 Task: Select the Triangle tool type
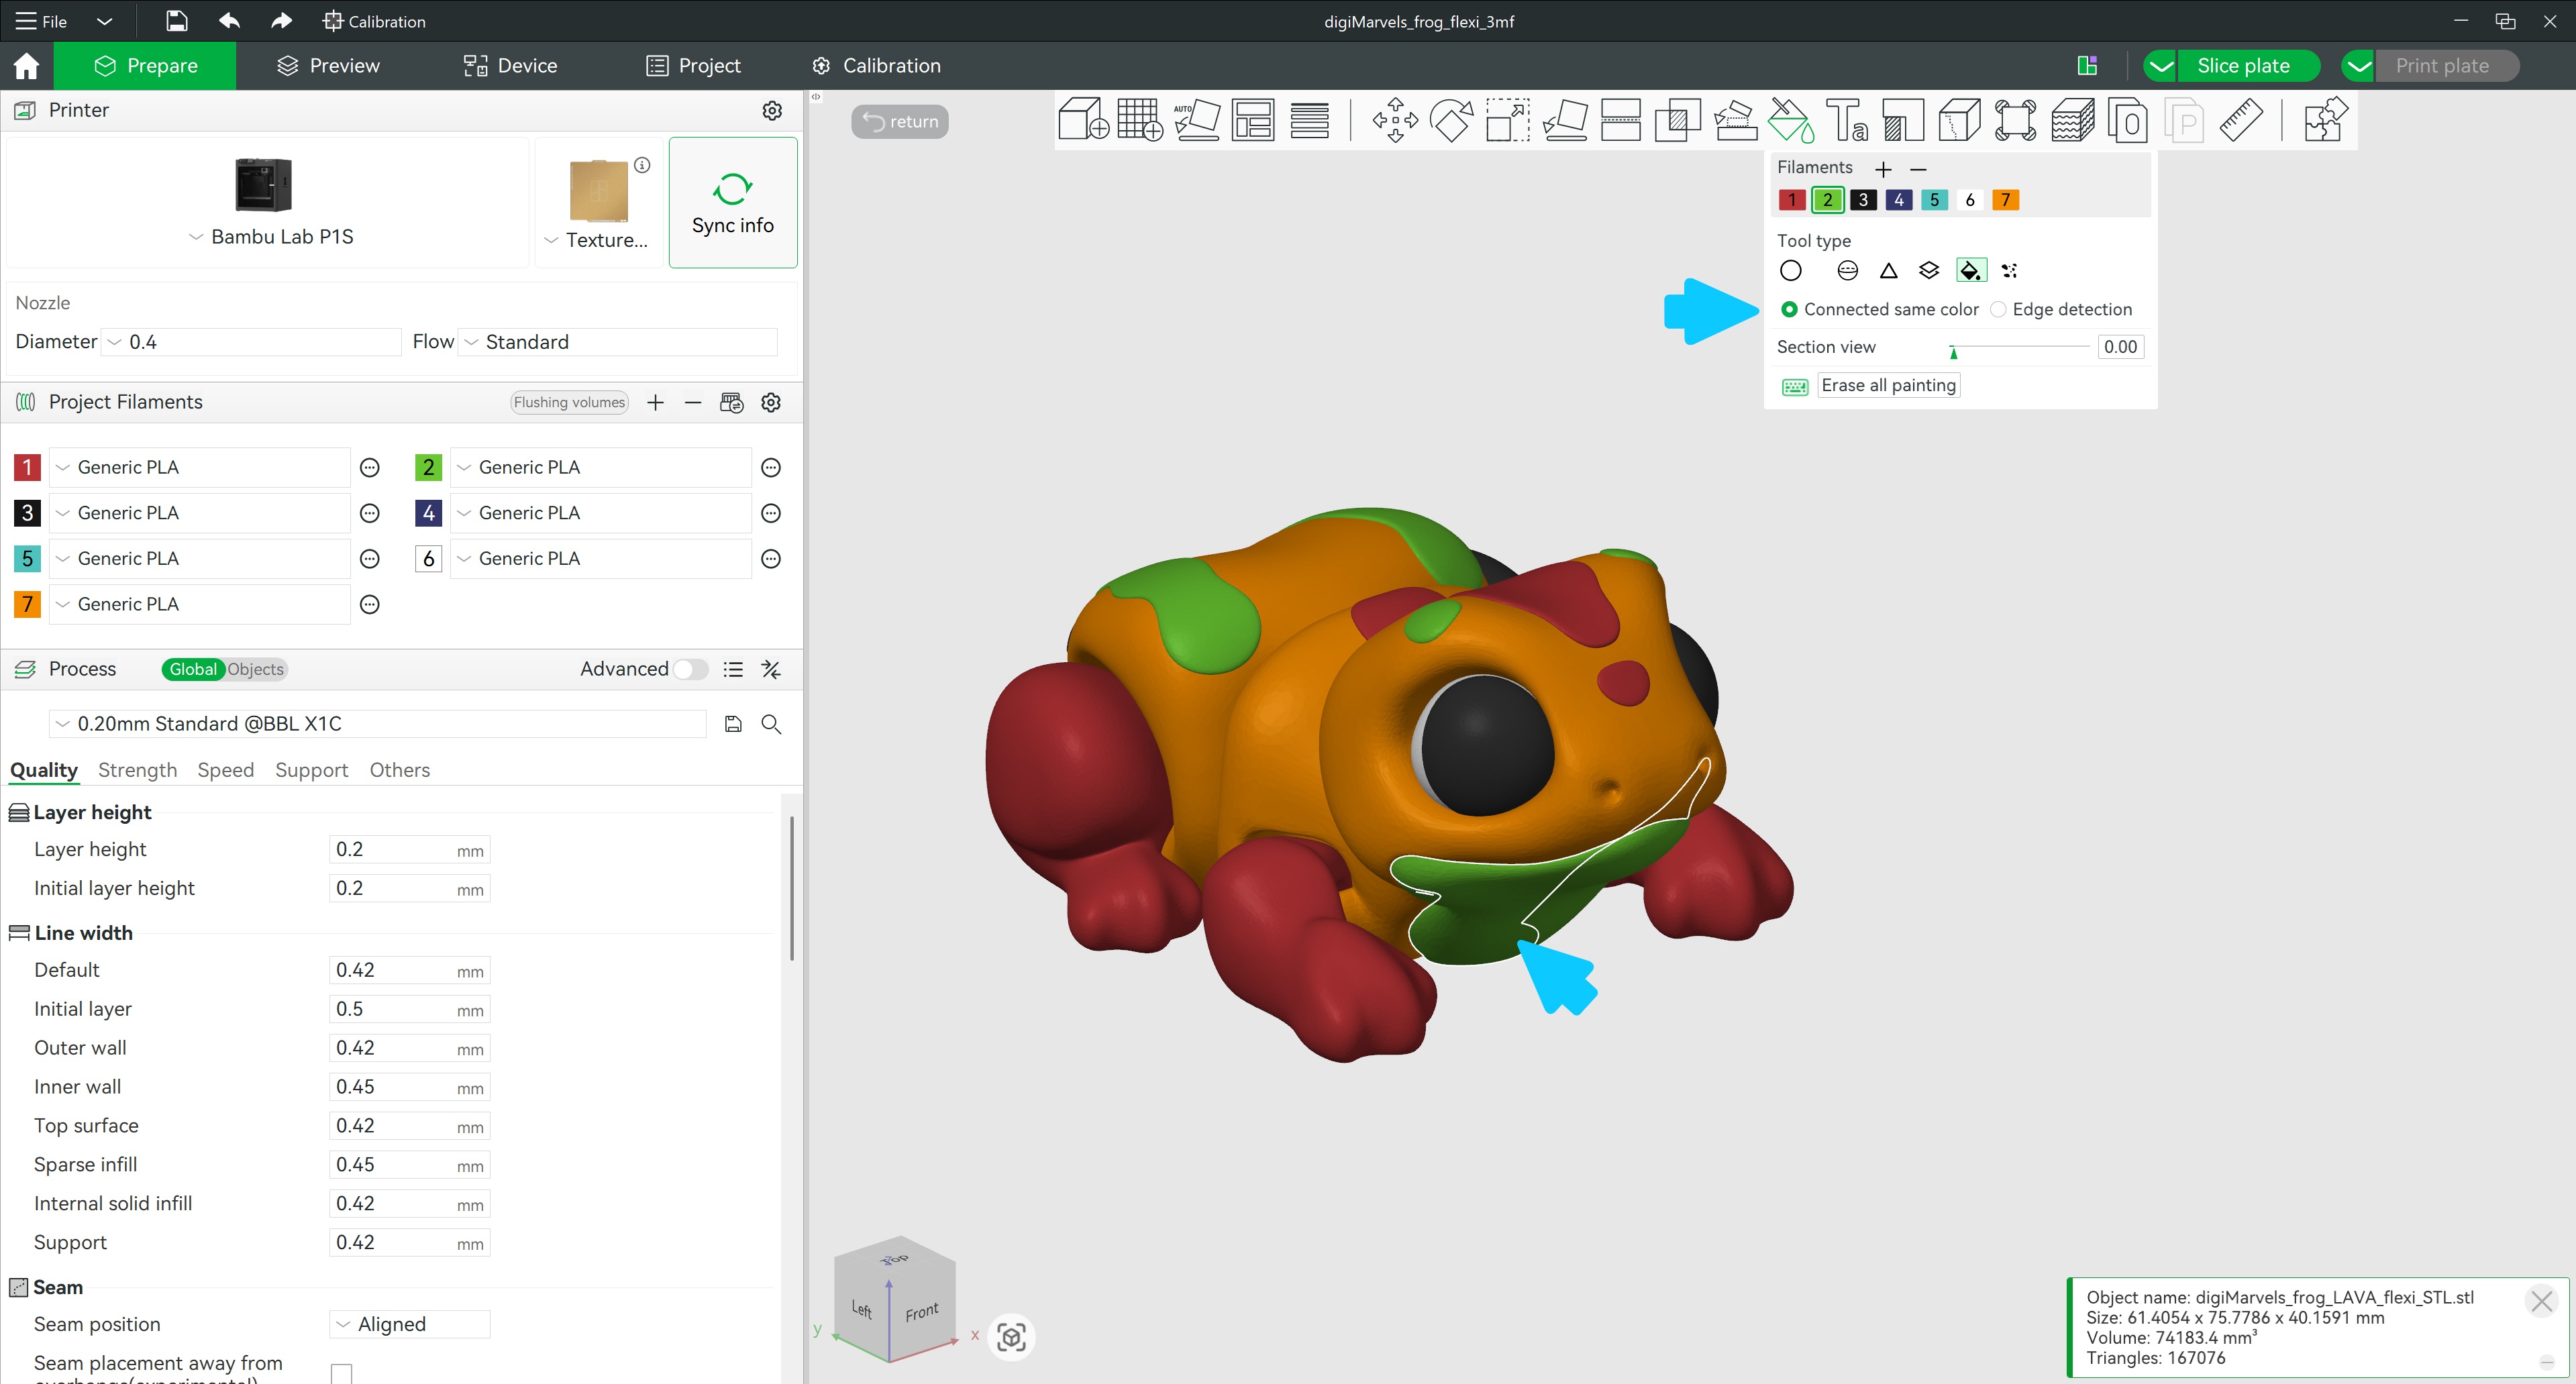pos(1889,271)
